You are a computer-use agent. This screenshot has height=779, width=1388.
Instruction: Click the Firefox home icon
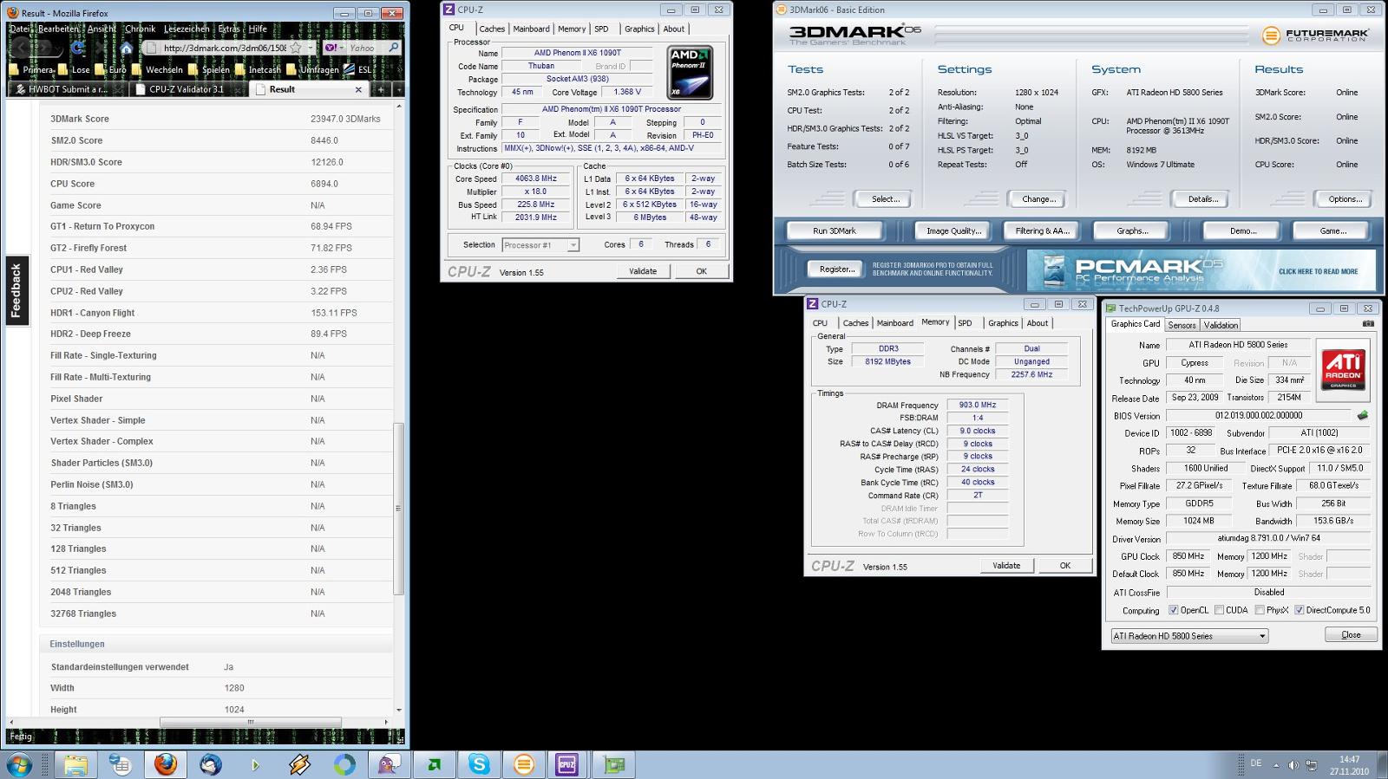pos(127,48)
